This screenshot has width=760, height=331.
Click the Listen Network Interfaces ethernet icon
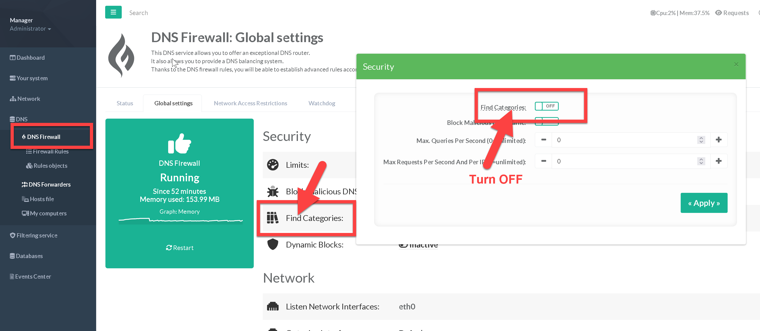[273, 306]
